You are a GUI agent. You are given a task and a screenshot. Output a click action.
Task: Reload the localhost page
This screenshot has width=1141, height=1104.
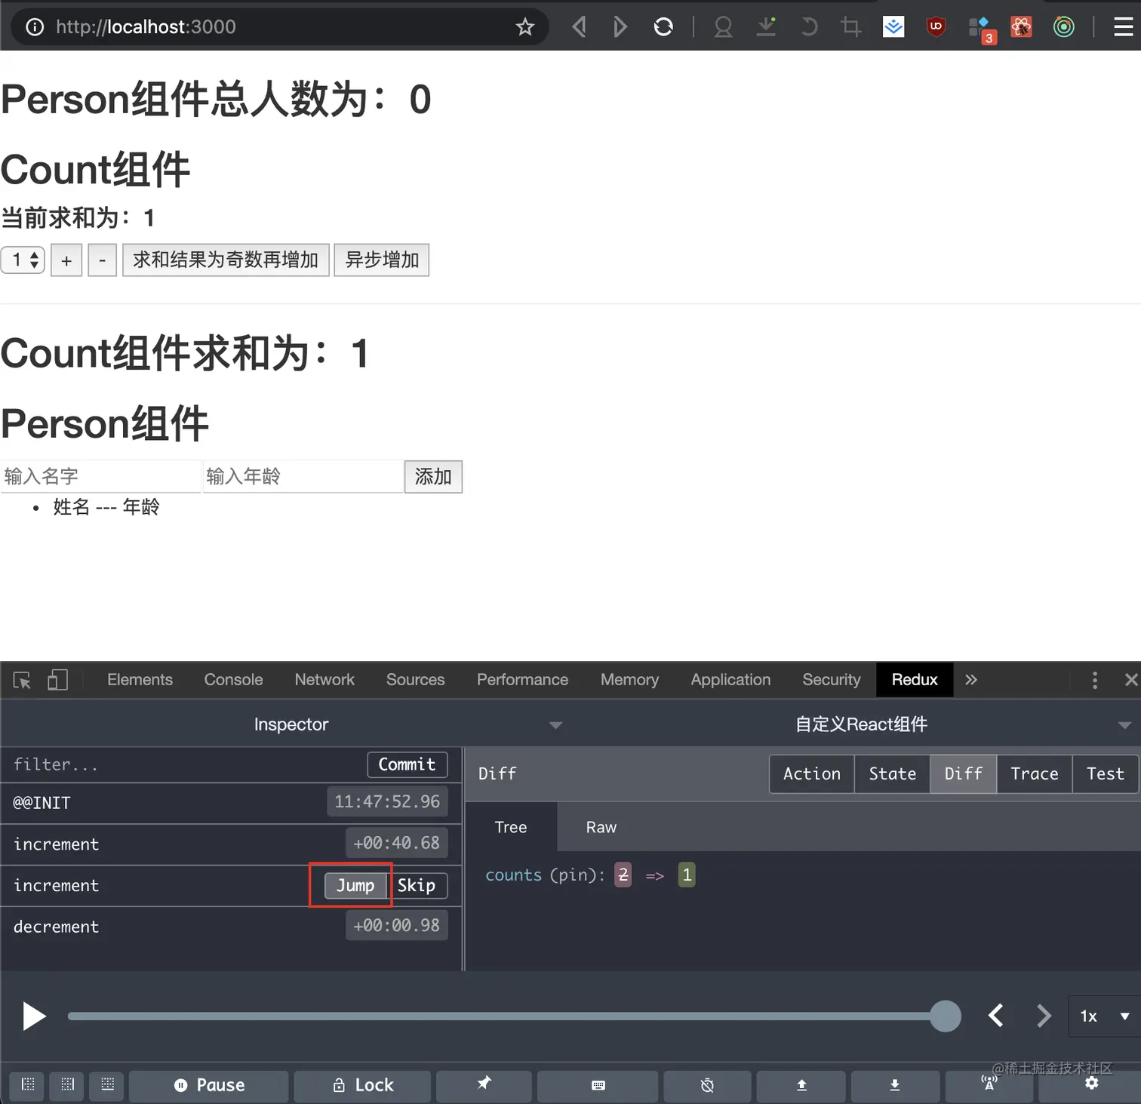663,27
